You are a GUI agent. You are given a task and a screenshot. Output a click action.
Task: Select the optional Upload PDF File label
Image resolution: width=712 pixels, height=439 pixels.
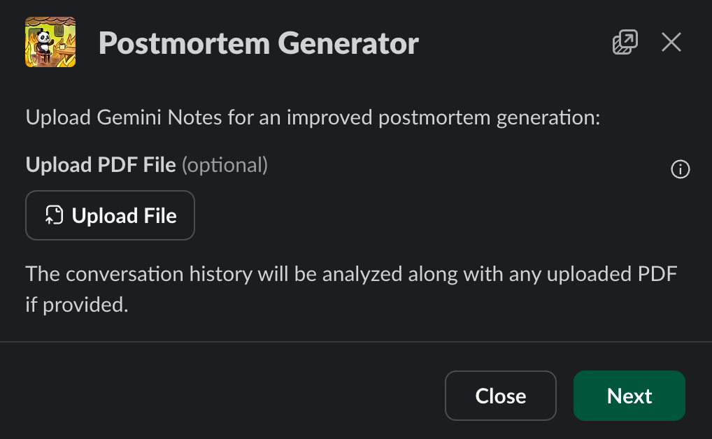coord(99,165)
